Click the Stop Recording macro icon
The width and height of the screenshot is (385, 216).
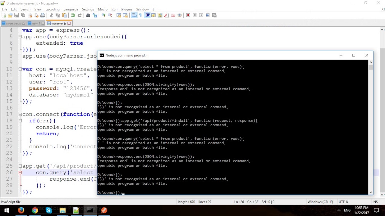(194, 15)
